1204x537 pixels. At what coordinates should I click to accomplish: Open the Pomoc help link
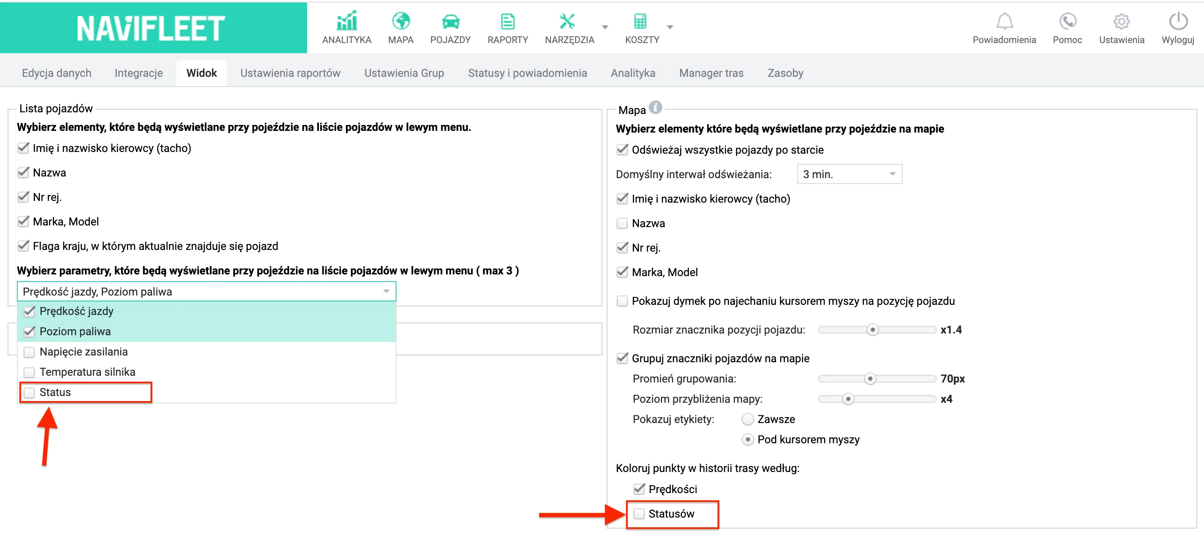(x=1066, y=28)
